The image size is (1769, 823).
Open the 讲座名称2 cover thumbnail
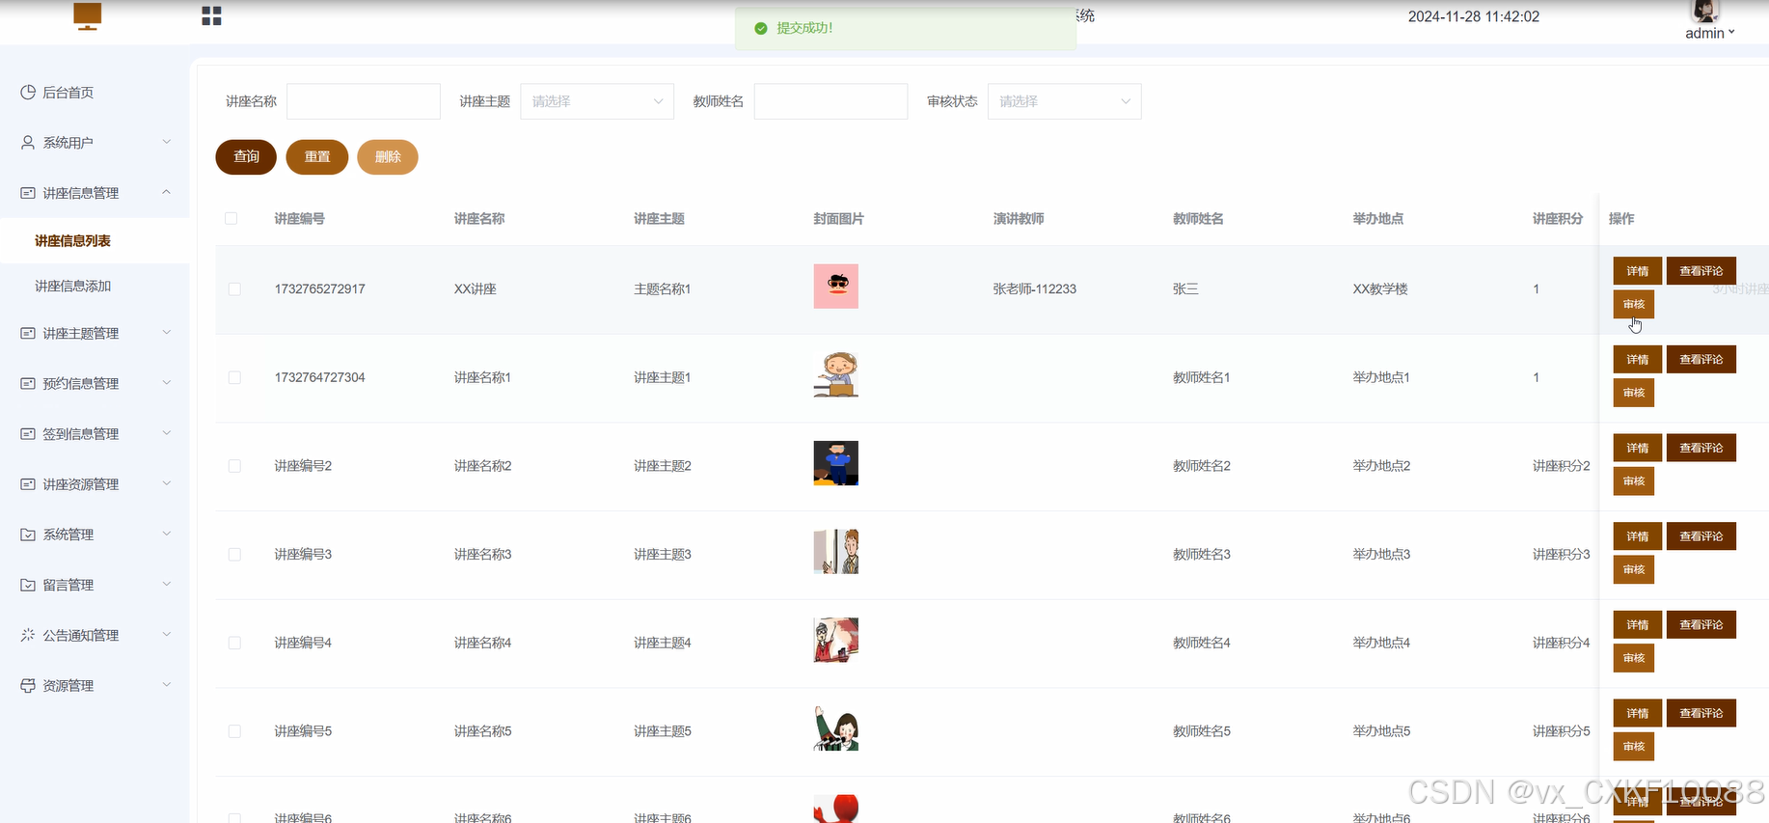(835, 463)
